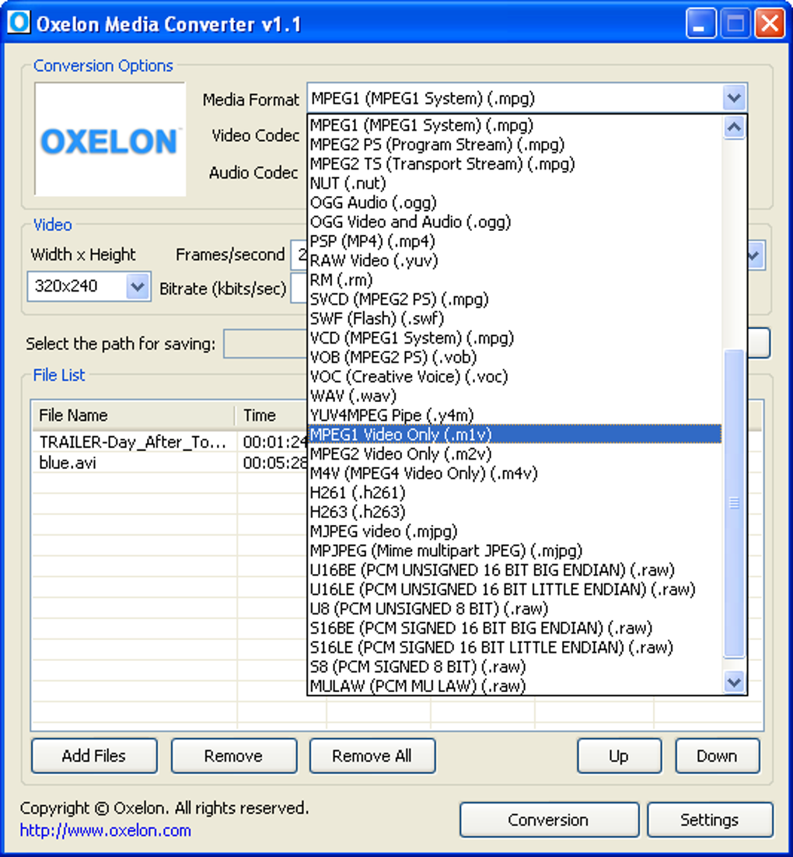793x857 pixels.
Task: Select S8 (PCM SIGNED 8 BIT)
Action: tap(515, 666)
